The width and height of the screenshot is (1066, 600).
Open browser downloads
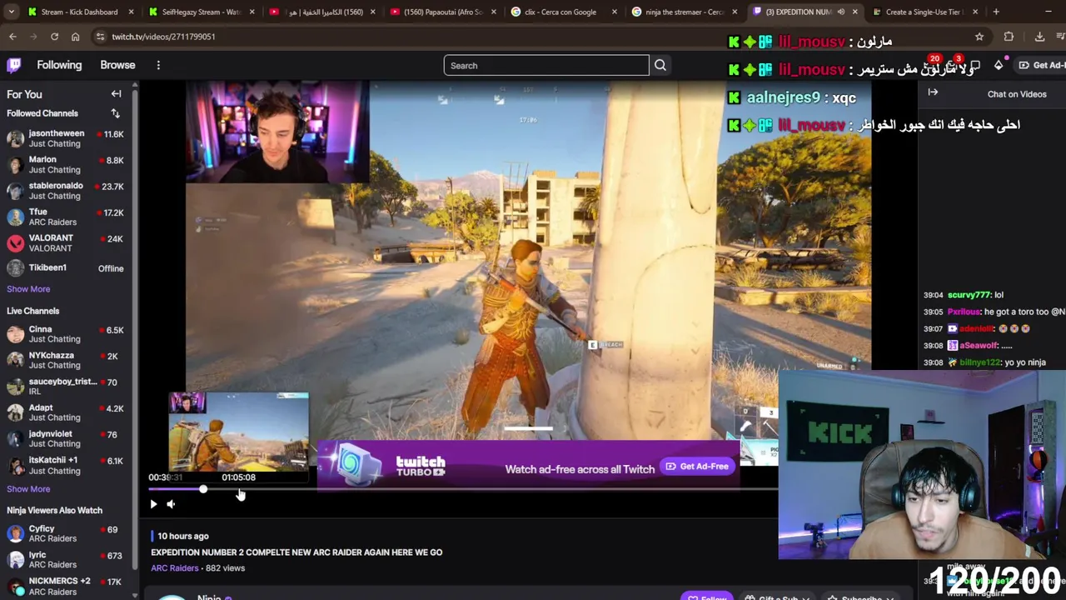pyautogui.click(x=1039, y=37)
